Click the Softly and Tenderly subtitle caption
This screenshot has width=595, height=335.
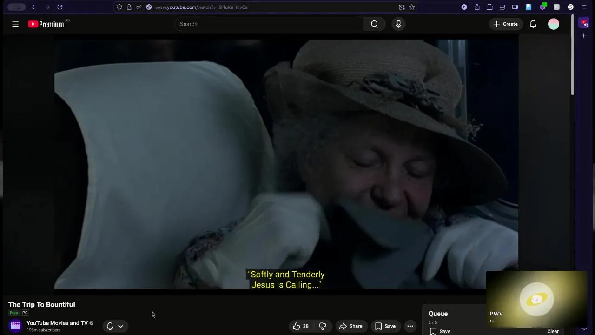tap(286, 280)
